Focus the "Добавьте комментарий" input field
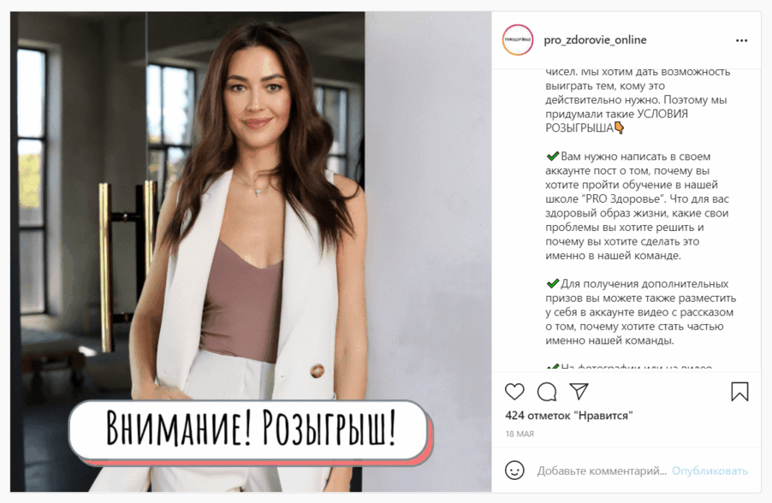The height and width of the screenshot is (503, 772). pos(602,470)
